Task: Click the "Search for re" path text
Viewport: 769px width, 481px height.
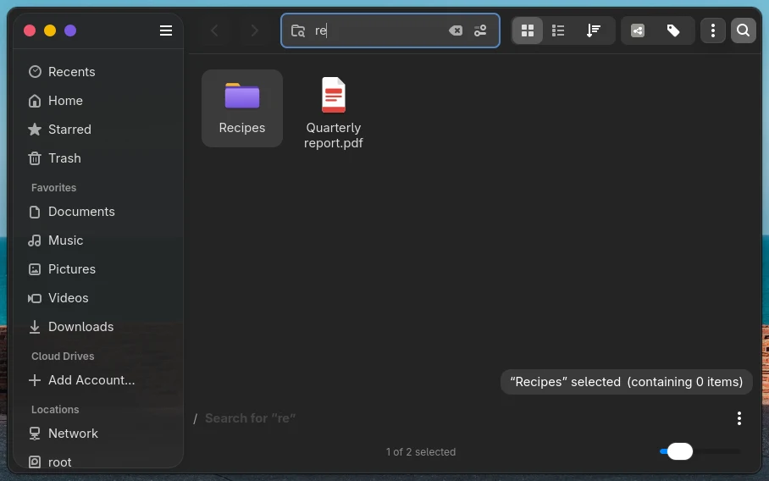Action: pyautogui.click(x=250, y=418)
